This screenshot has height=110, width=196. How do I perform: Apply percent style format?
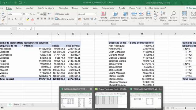85,19
